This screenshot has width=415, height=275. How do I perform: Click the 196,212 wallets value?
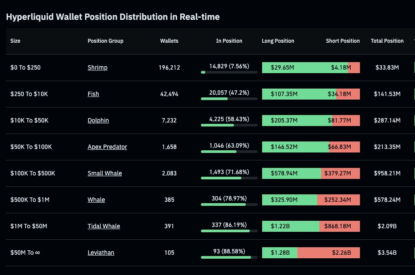coord(169,68)
